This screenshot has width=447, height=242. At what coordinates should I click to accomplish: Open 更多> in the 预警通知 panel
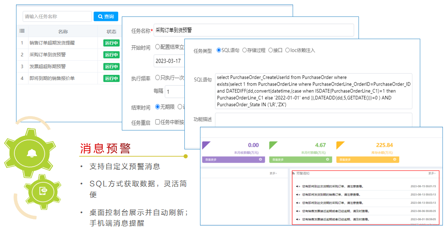click(x=432, y=173)
